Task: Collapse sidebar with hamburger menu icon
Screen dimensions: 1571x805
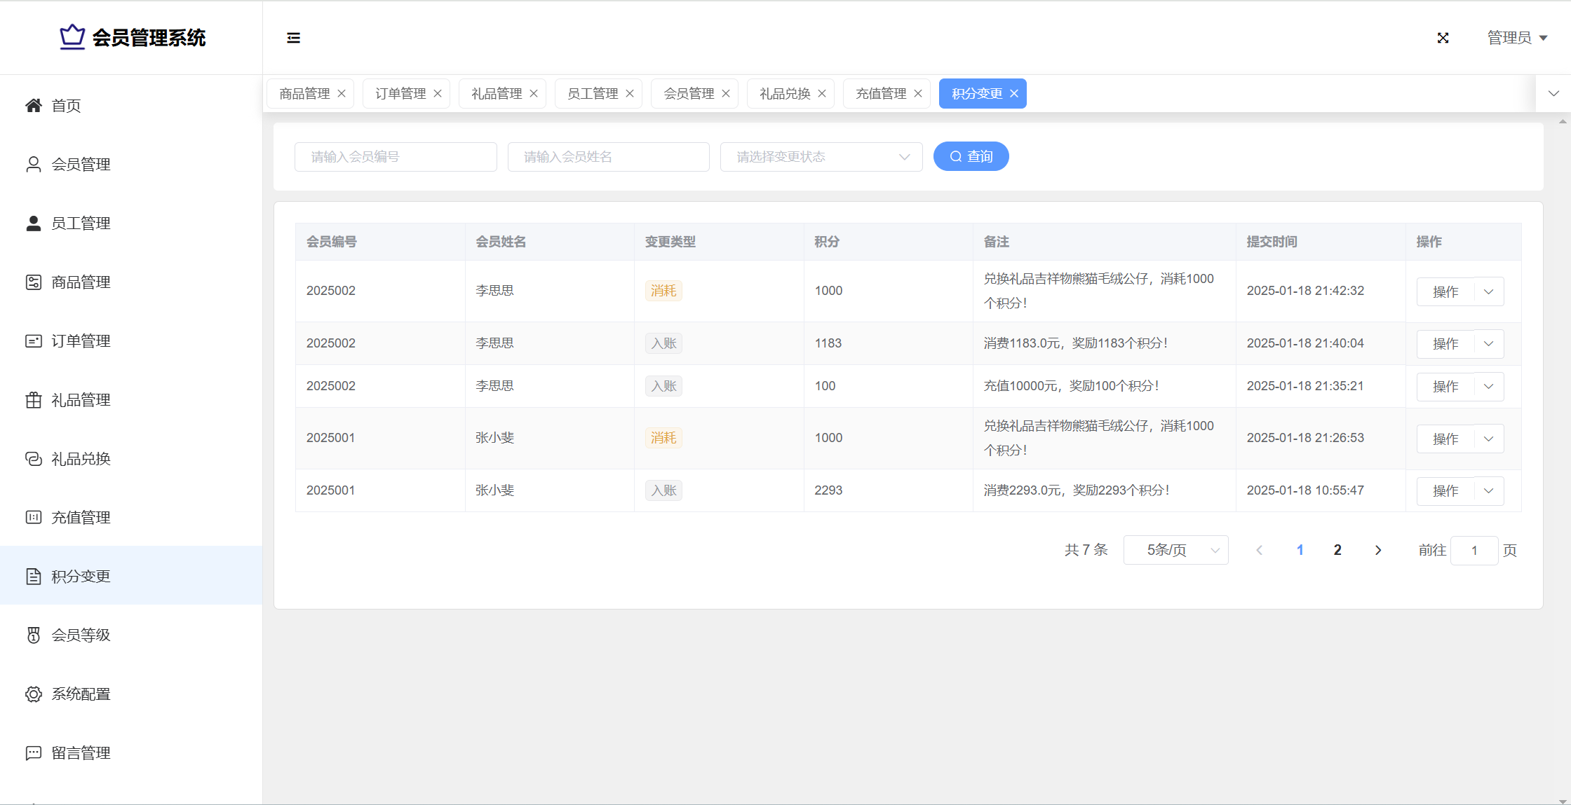Action: [293, 38]
